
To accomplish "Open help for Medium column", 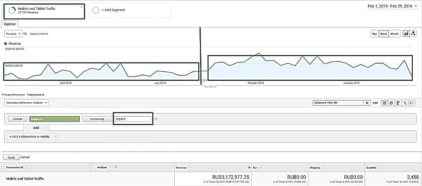I will coord(111,167).
